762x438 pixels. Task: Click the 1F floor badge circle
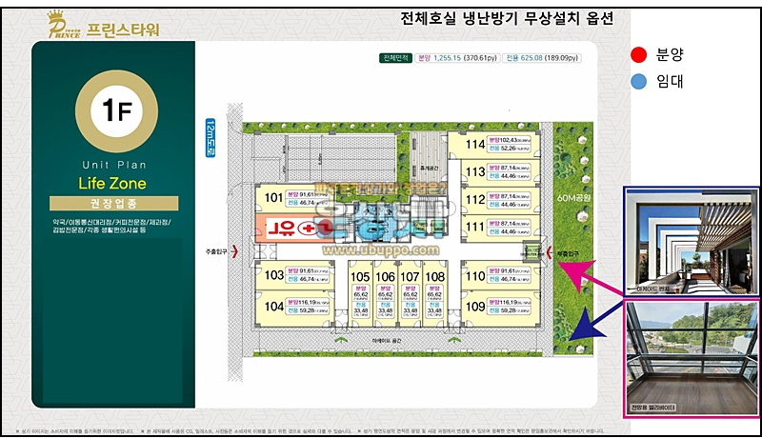coord(116,111)
